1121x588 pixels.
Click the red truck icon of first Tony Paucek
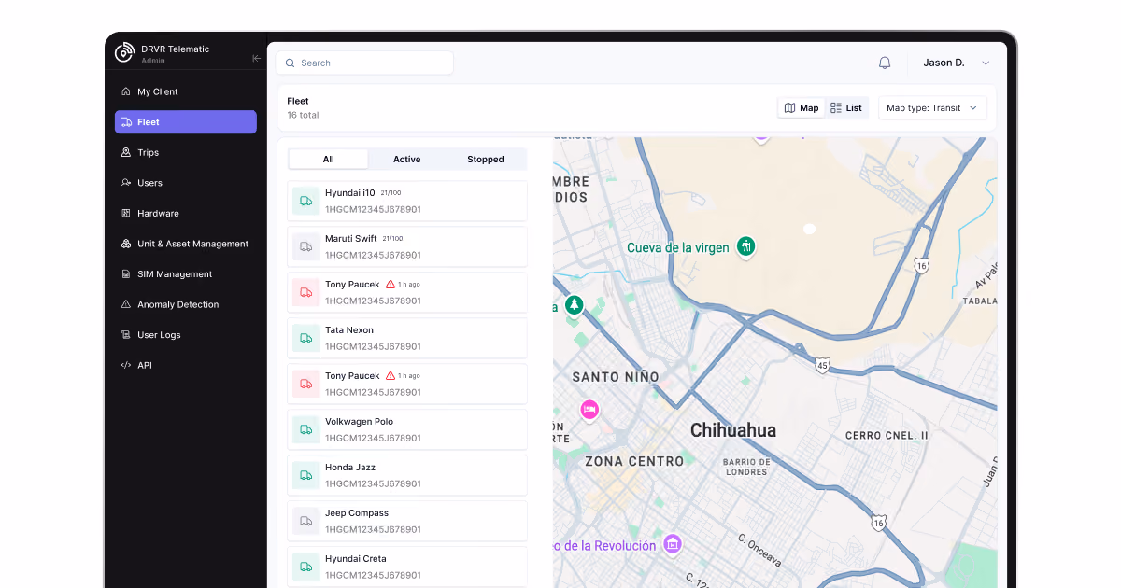[305, 292]
